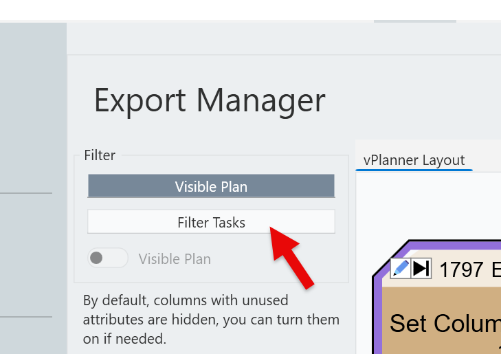Select the highlighted Visible Plan filter button
501x354 pixels.
coord(211,186)
